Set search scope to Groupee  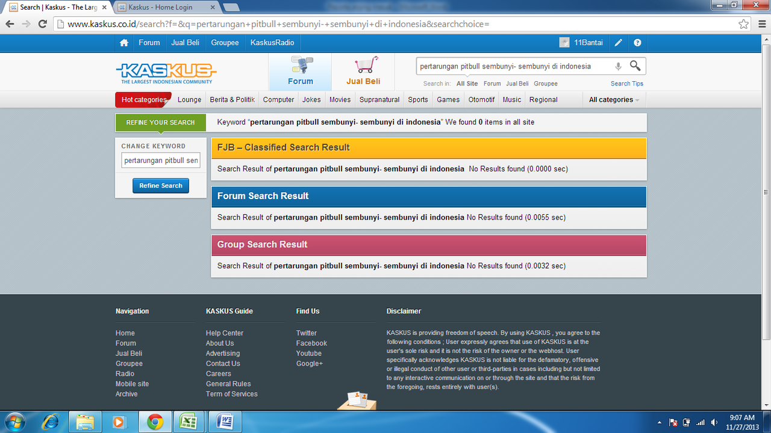[546, 84]
